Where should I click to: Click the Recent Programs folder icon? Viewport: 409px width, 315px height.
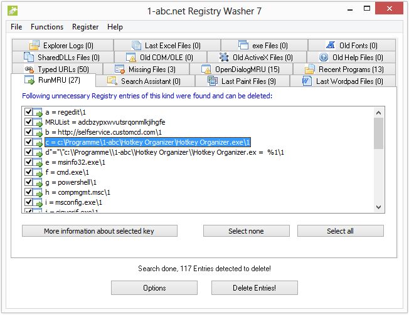[309, 70]
